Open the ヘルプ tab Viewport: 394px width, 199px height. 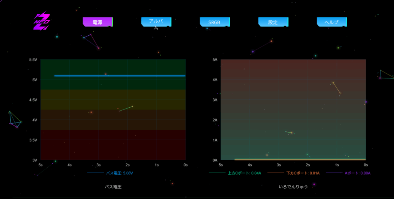(x=332, y=22)
